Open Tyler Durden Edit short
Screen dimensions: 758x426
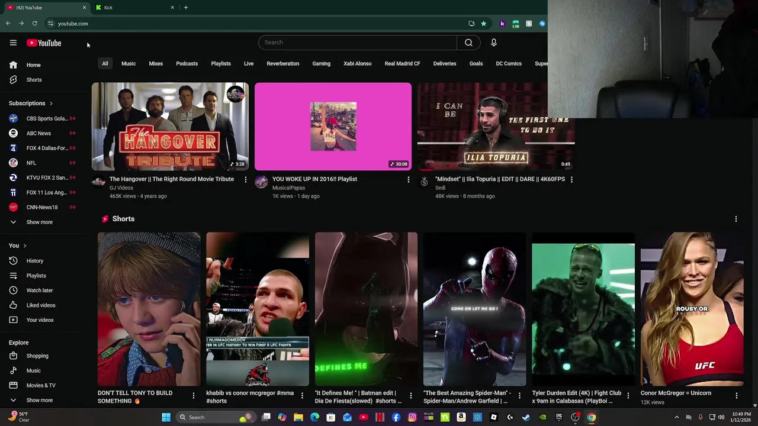tap(583, 309)
